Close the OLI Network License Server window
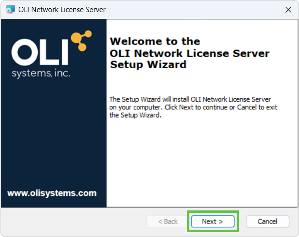Image resolution: width=299 pixels, height=237 pixels. 288,10
